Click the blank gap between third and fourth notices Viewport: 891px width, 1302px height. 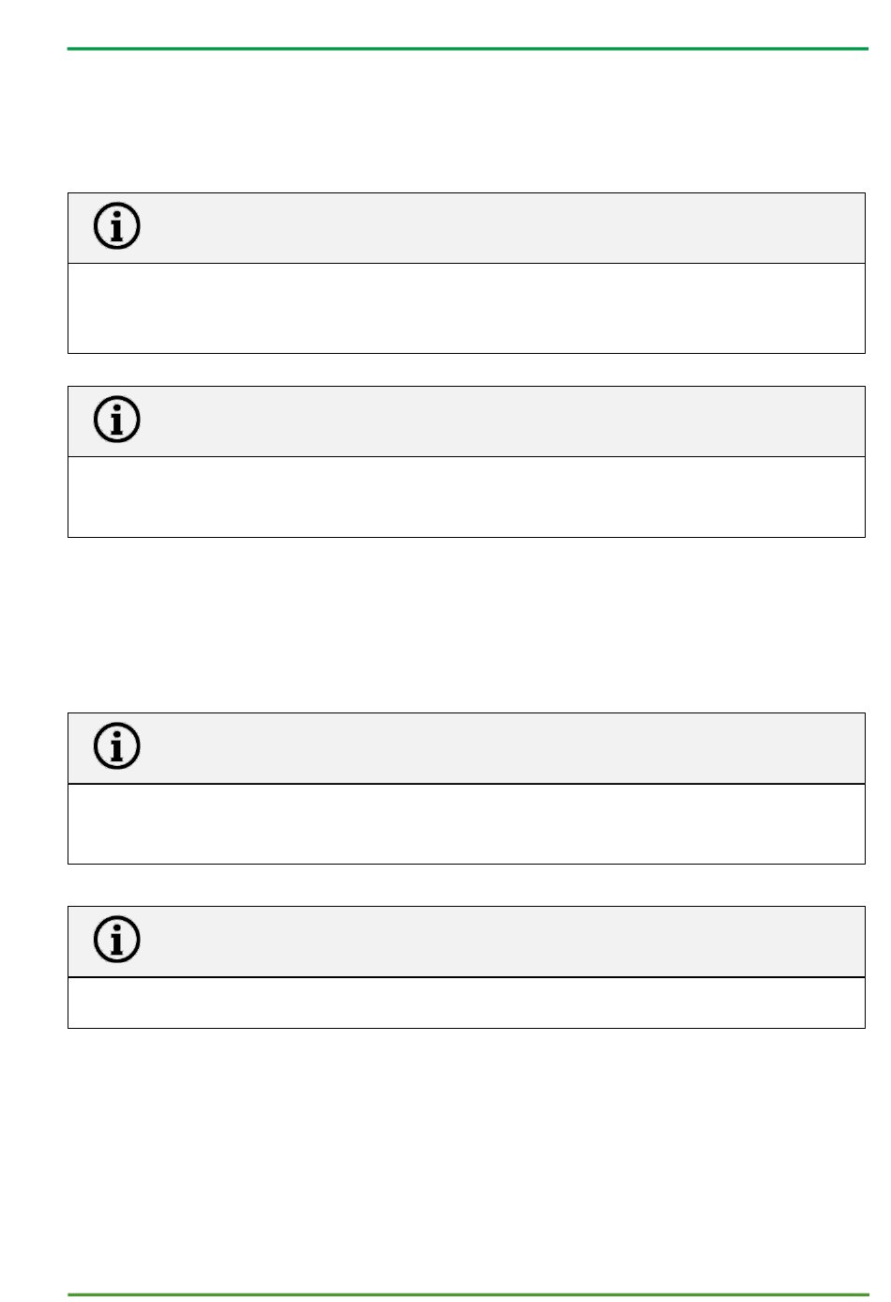point(466,885)
